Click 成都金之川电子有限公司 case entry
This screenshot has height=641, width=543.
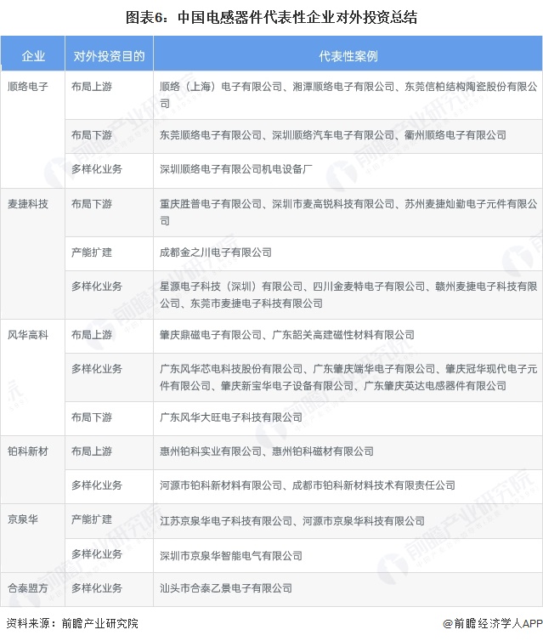[x=216, y=252]
